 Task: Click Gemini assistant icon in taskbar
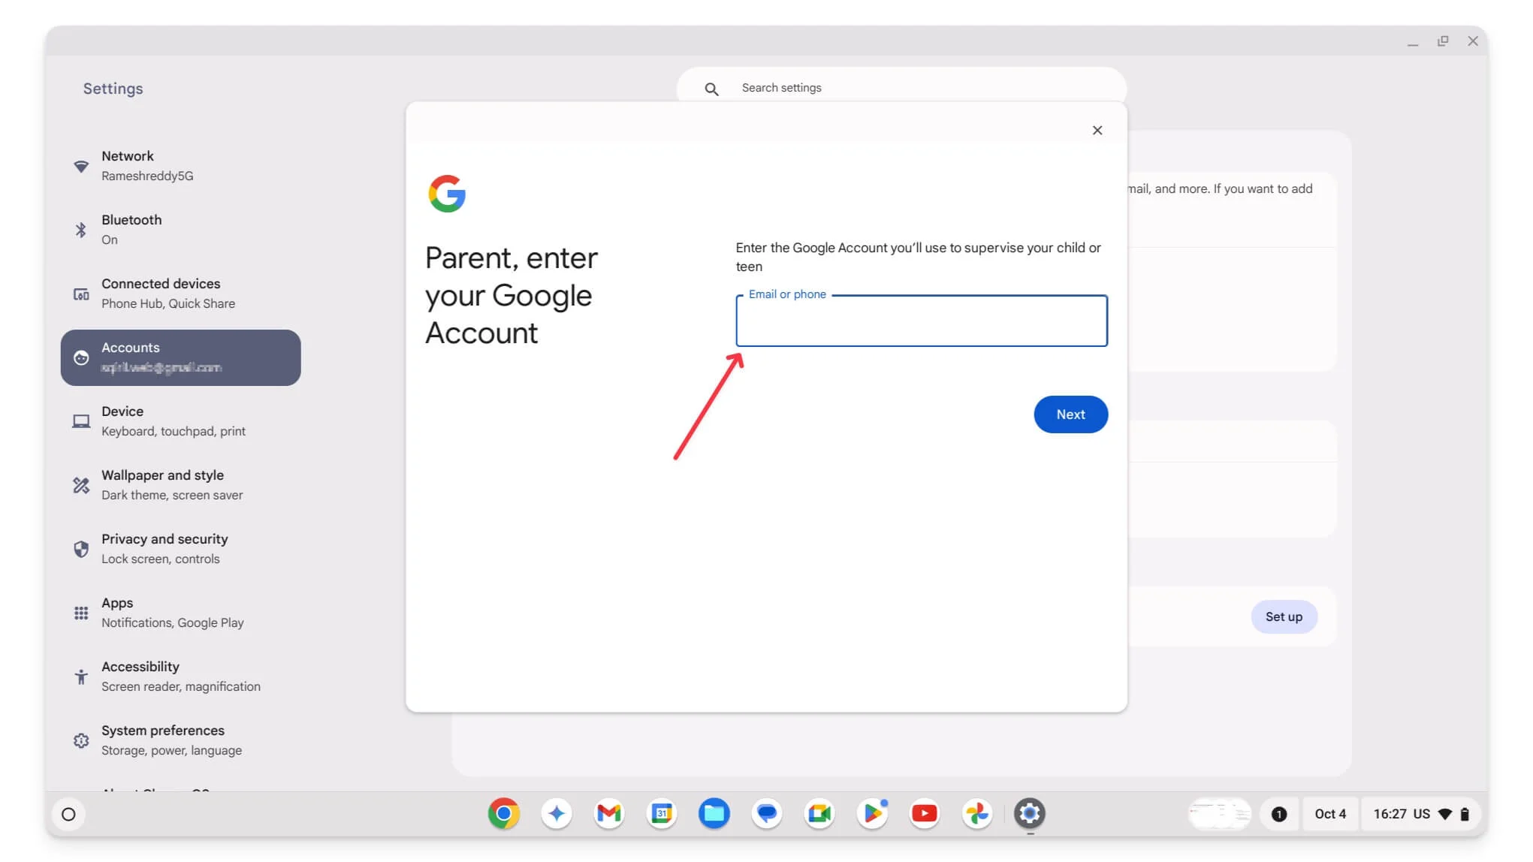click(556, 814)
